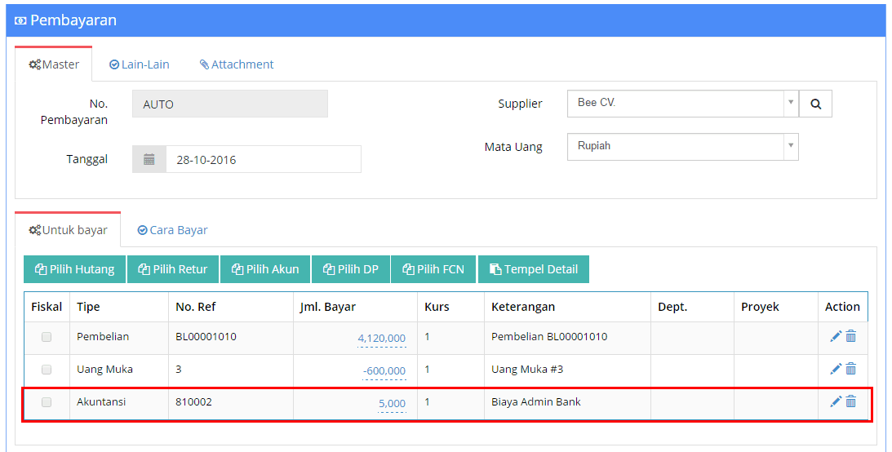Open the Attachment tab
This screenshot has height=452, width=892.
[237, 64]
